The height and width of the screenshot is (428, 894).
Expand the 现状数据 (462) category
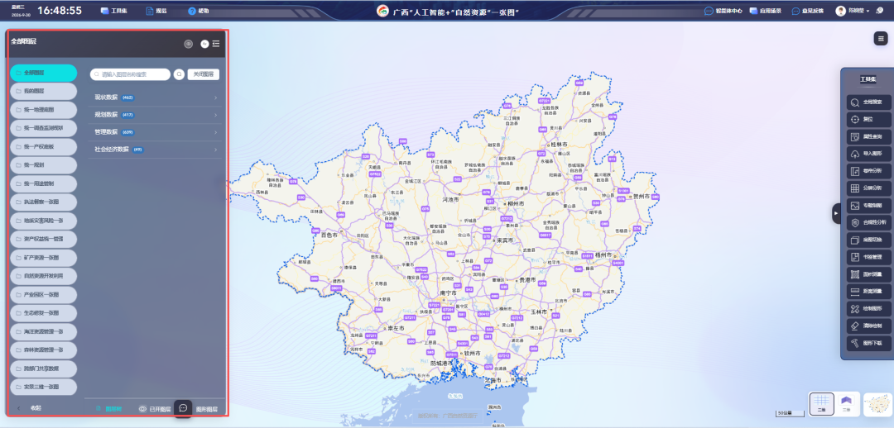point(156,97)
